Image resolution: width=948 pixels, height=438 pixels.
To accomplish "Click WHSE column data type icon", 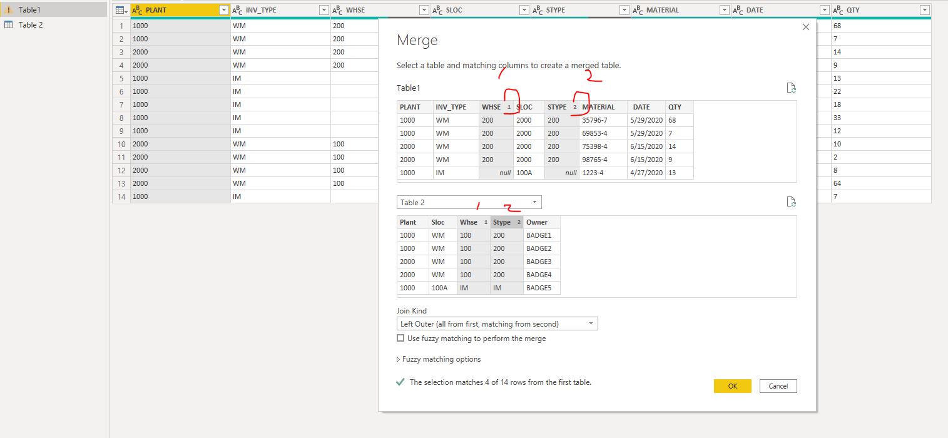I will [x=338, y=10].
